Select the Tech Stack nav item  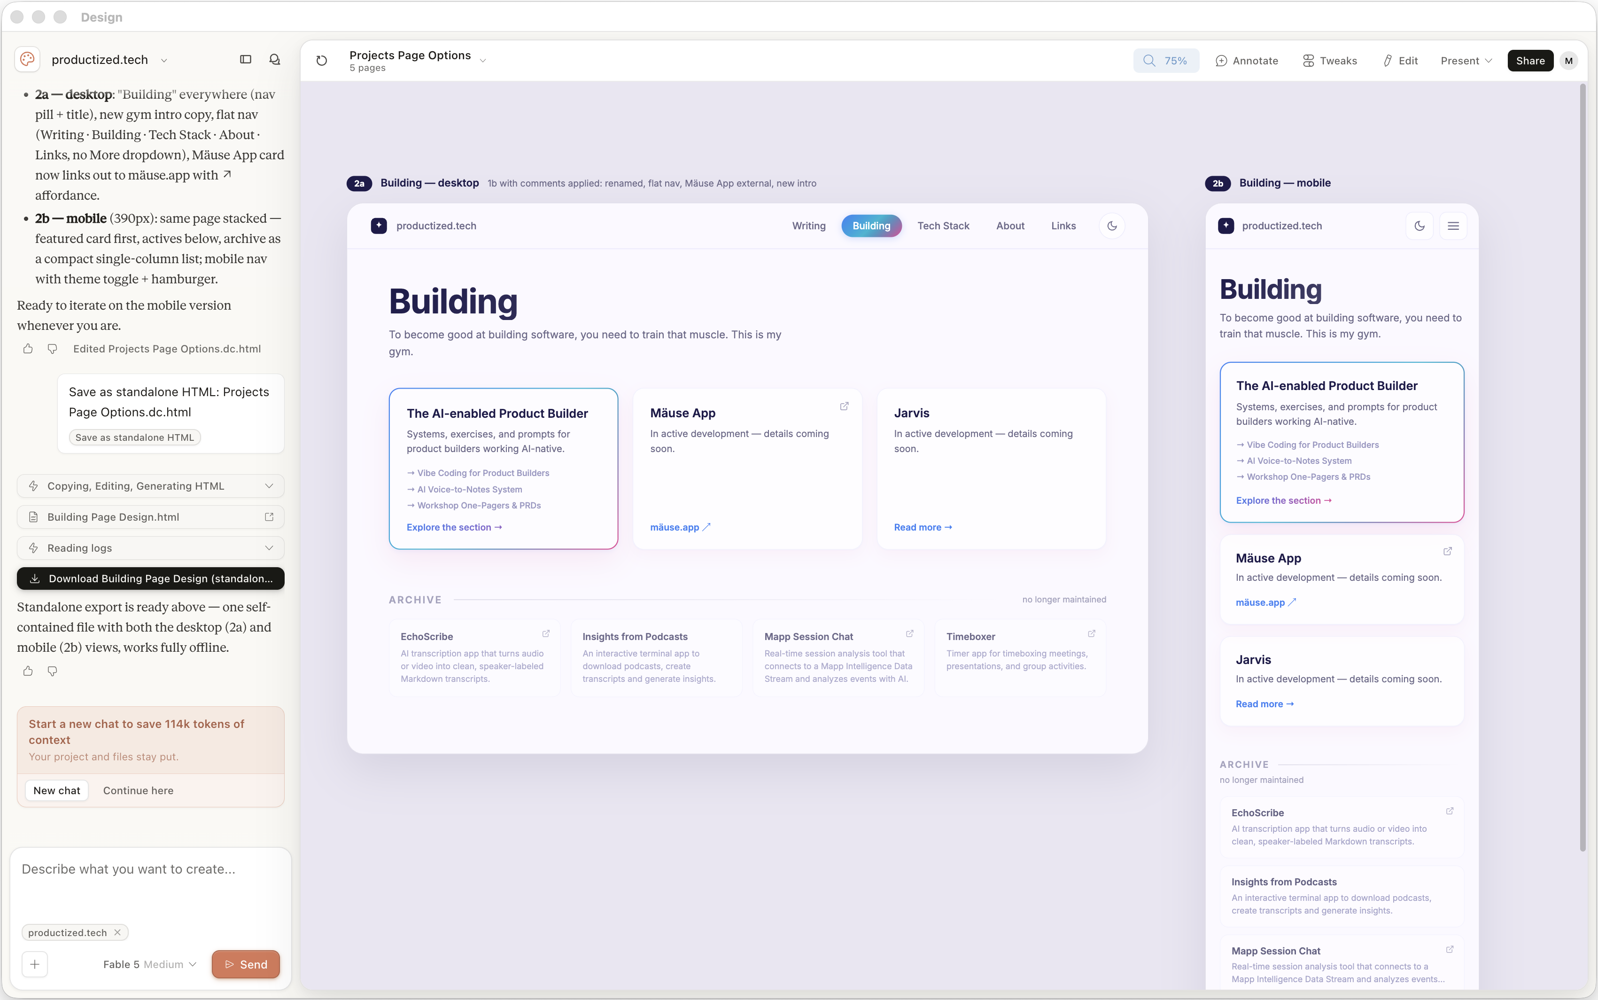[x=943, y=226]
